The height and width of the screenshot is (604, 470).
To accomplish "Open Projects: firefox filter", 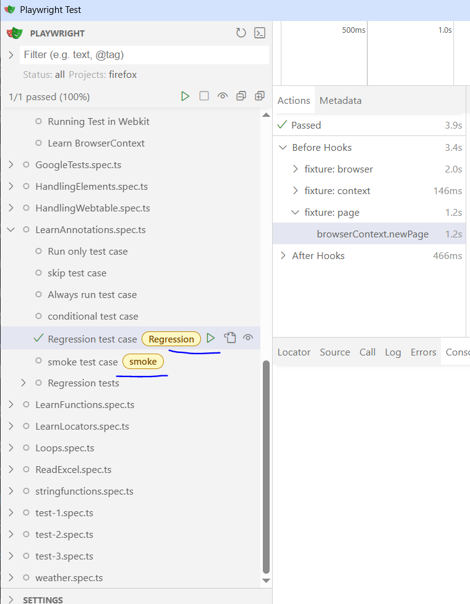I will coord(103,74).
